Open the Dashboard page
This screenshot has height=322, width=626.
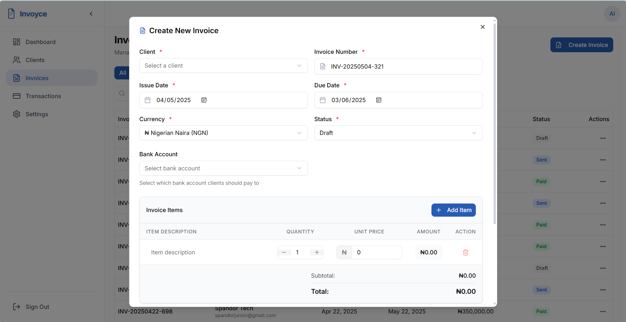click(52, 42)
